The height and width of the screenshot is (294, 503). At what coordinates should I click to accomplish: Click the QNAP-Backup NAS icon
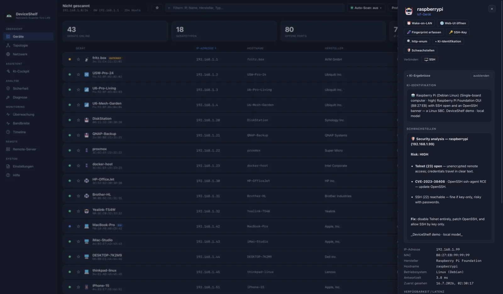coord(86,135)
